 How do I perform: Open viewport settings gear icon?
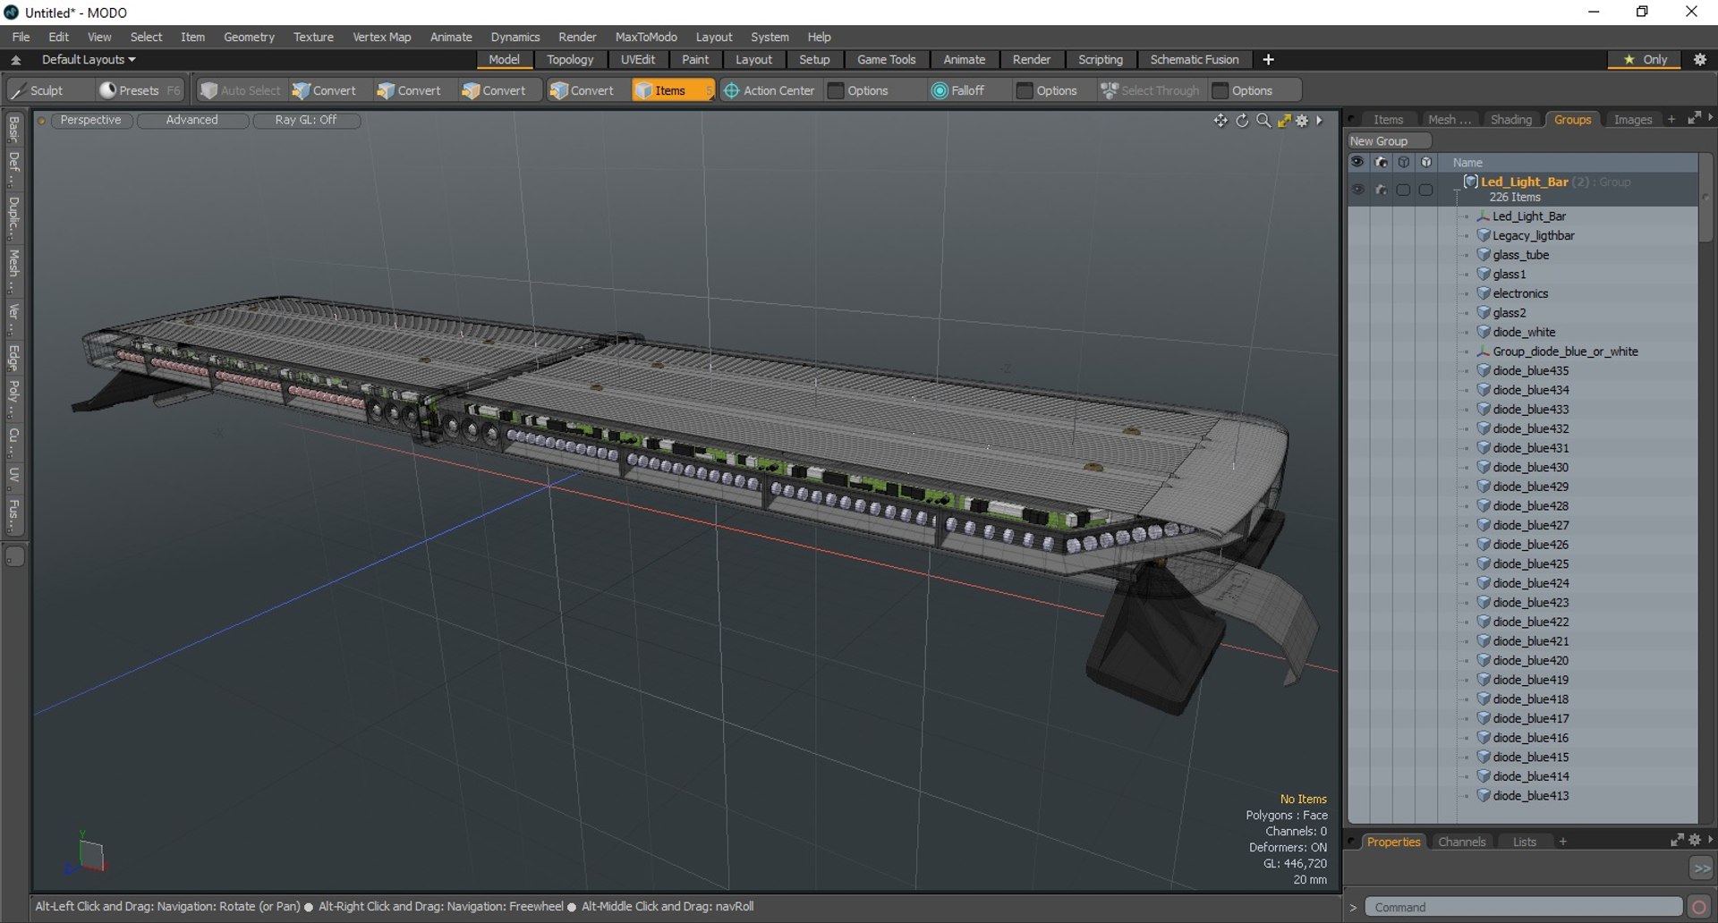(x=1303, y=121)
